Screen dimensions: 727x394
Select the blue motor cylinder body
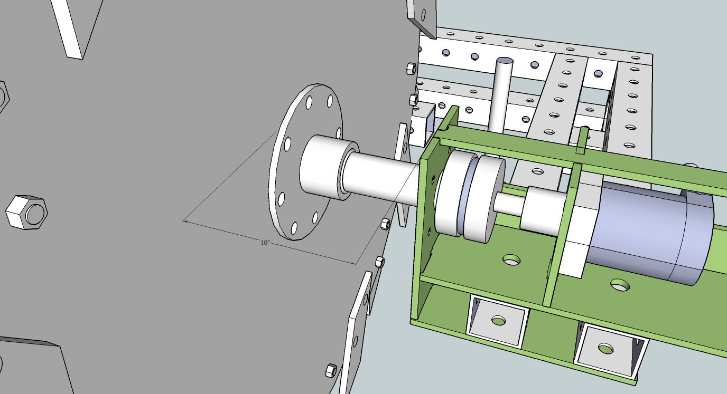(x=650, y=234)
